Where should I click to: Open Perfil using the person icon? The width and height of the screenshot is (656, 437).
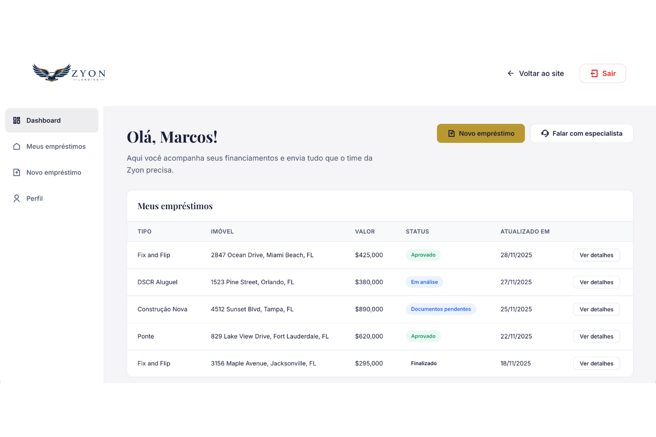17,198
